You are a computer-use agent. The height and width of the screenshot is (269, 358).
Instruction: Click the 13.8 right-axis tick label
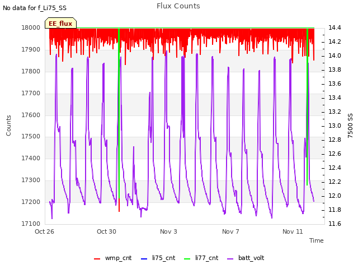pos(335,69)
